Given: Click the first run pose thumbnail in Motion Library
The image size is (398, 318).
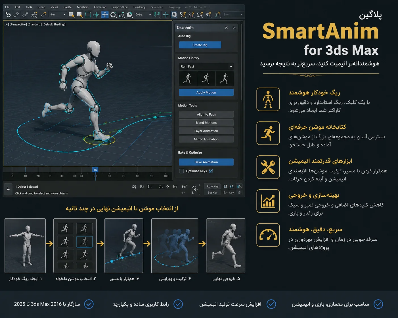Looking at the screenshot, I should 188,79.
